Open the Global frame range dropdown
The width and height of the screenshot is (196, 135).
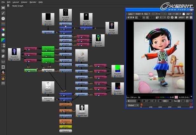coord(133,105)
